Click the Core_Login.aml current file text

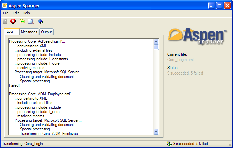tap(181, 60)
